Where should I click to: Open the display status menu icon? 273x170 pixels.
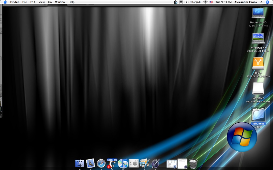click(x=181, y=2)
